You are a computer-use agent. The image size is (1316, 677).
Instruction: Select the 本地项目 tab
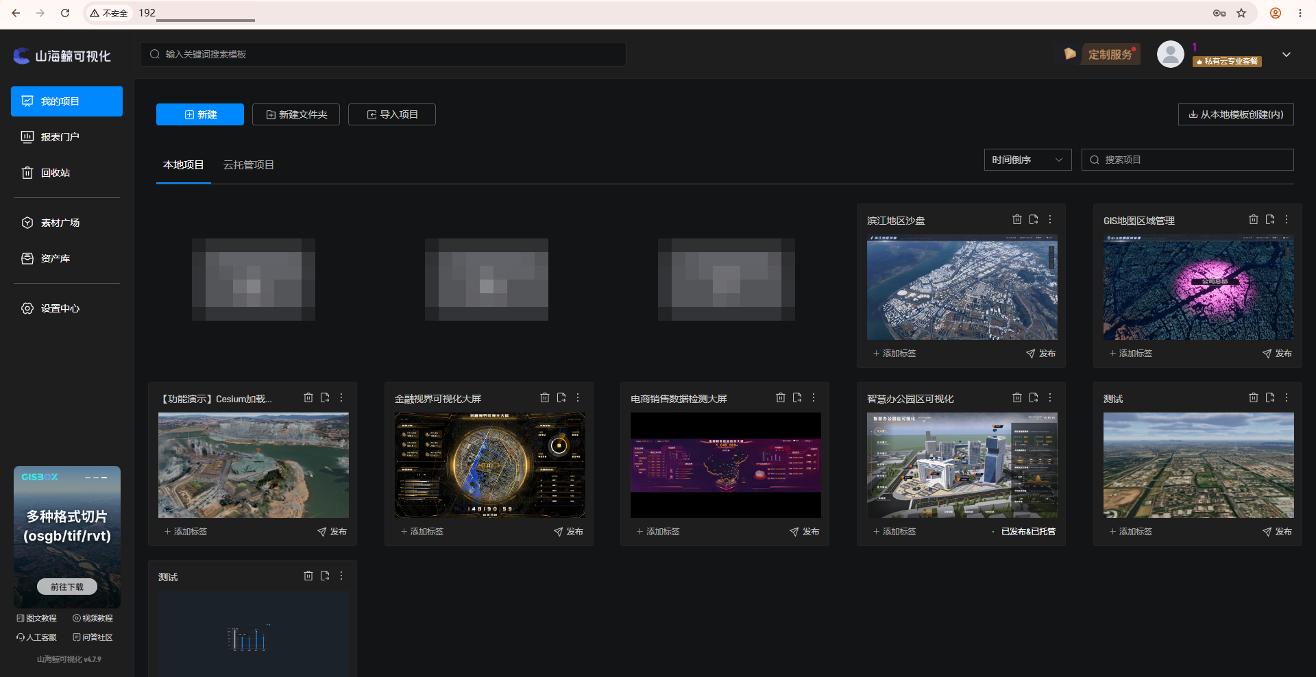tap(183, 165)
